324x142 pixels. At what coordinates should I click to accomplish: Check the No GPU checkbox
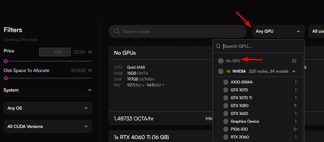pos(221,61)
